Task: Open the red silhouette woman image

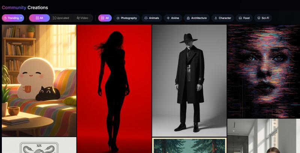Action: 114,88
